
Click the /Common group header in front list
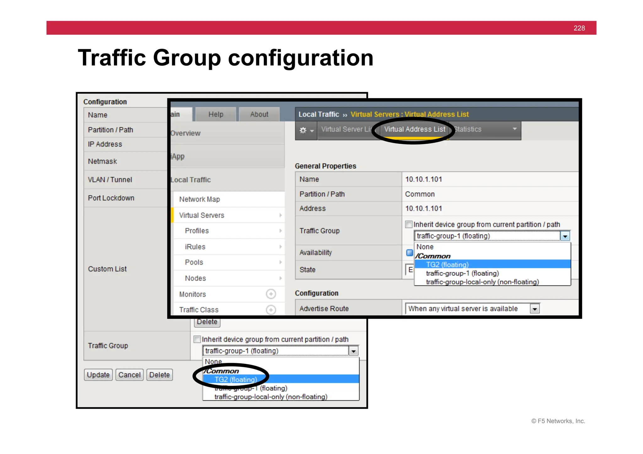click(x=433, y=256)
